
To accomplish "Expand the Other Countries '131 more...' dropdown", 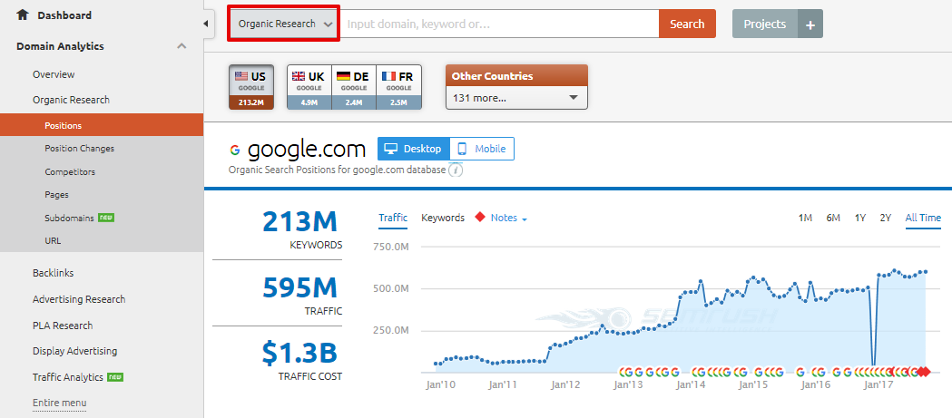I will (x=516, y=98).
